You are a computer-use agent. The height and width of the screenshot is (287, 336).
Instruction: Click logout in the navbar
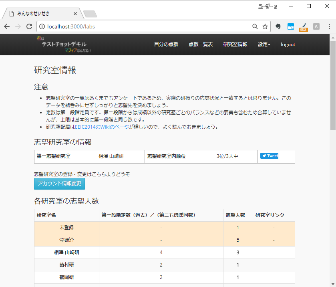(x=288, y=44)
